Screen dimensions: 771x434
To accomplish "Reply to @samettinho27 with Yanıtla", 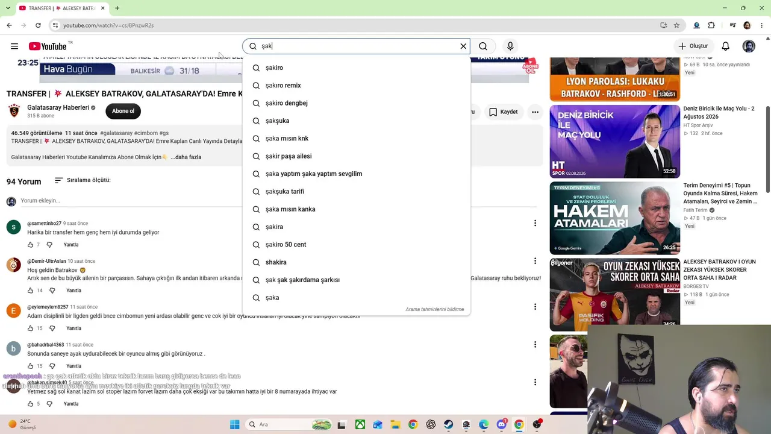I will click(71, 245).
